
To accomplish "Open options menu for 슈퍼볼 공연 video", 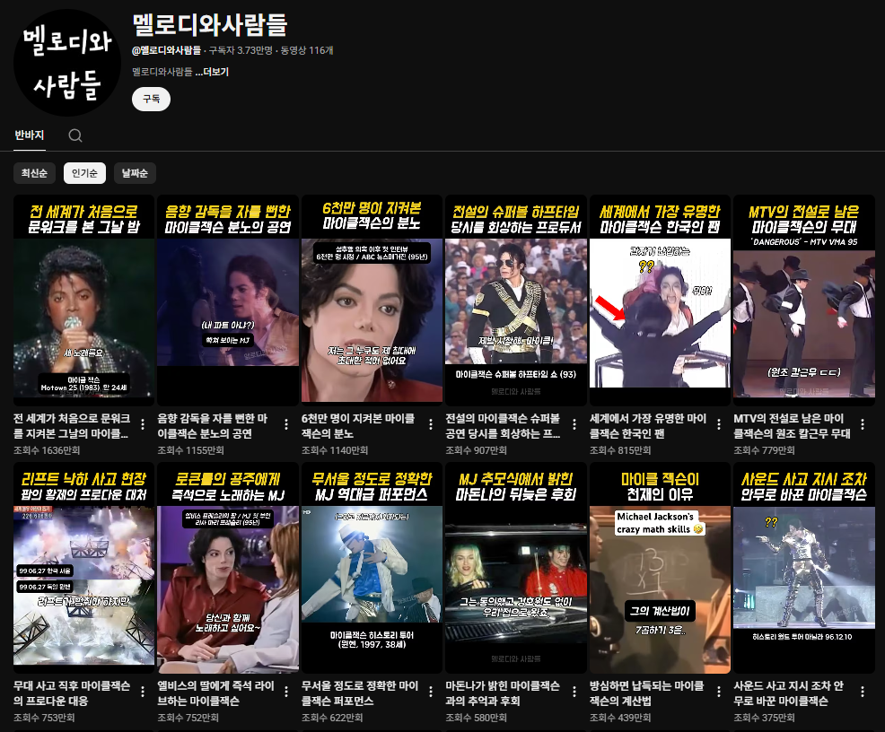I will [x=574, y=424].
